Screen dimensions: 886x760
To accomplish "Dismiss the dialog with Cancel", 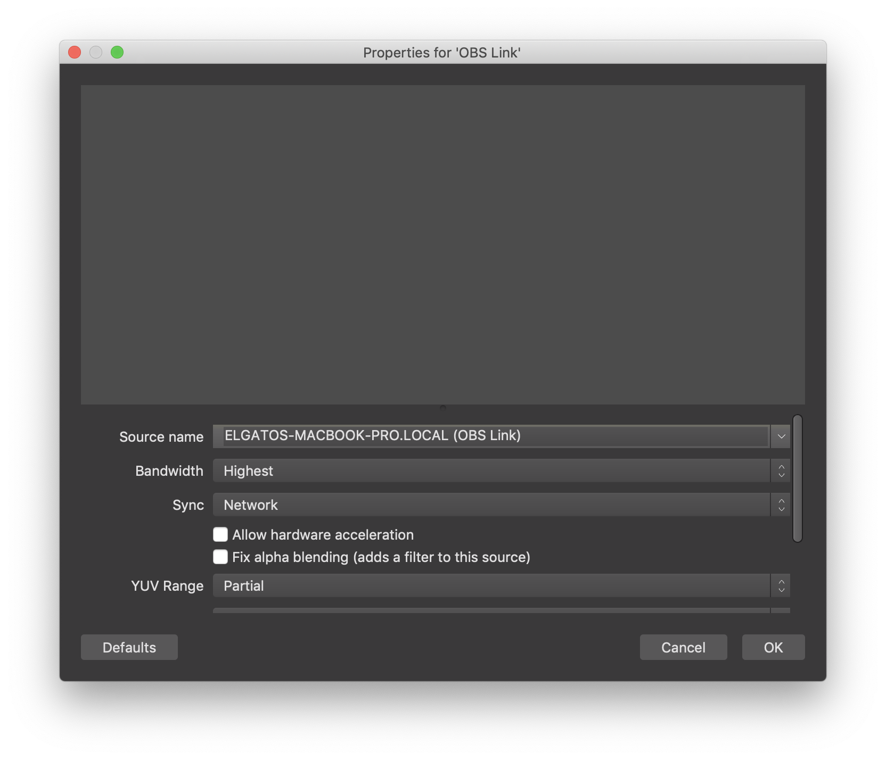I will 683,647.
